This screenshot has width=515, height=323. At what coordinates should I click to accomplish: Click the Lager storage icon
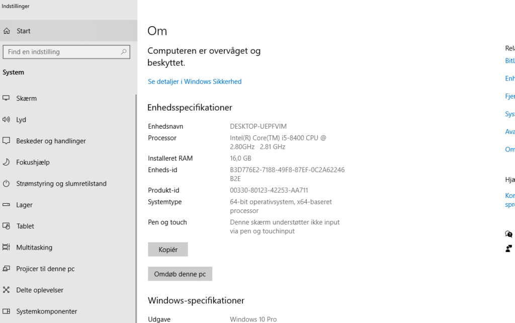[x=6, y=205]
